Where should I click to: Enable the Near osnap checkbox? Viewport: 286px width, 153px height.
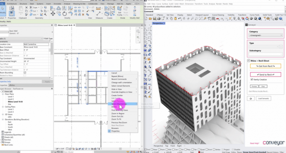coord(152,150)
